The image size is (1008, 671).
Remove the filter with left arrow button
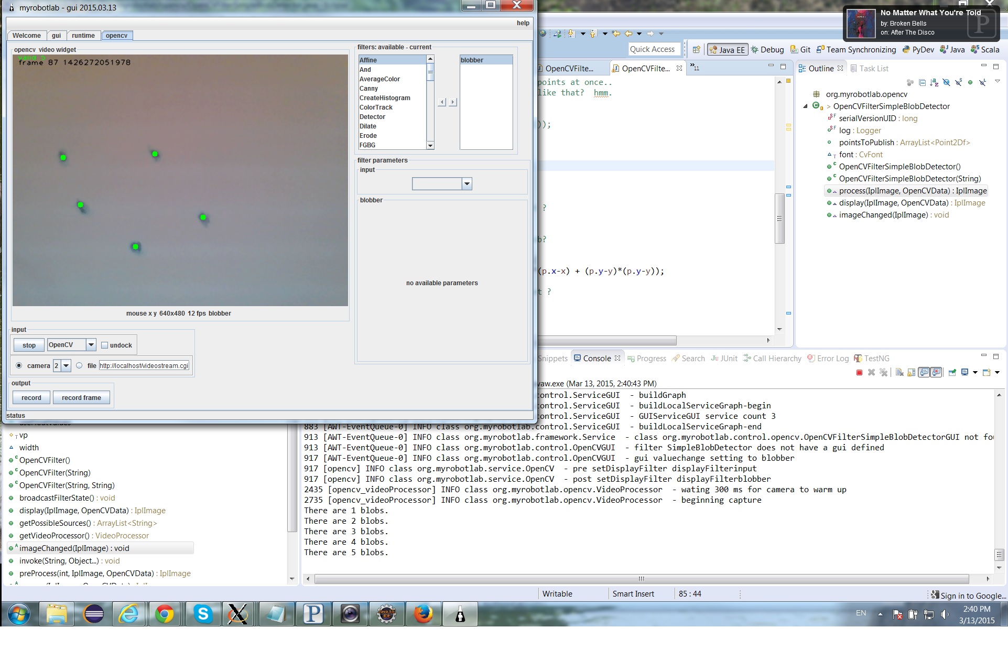(x=442, y=102)
